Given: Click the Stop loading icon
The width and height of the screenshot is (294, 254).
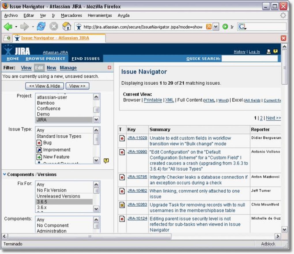Looking at the screenshot, I should click(x=54, y=27).
